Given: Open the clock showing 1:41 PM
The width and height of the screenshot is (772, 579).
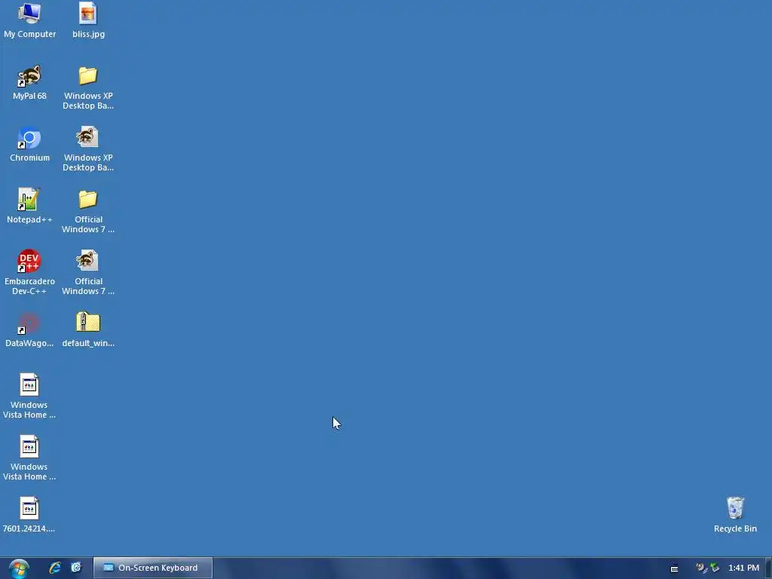Looking at the screenshot, I should pyautogui.click(x=743, y=568).
